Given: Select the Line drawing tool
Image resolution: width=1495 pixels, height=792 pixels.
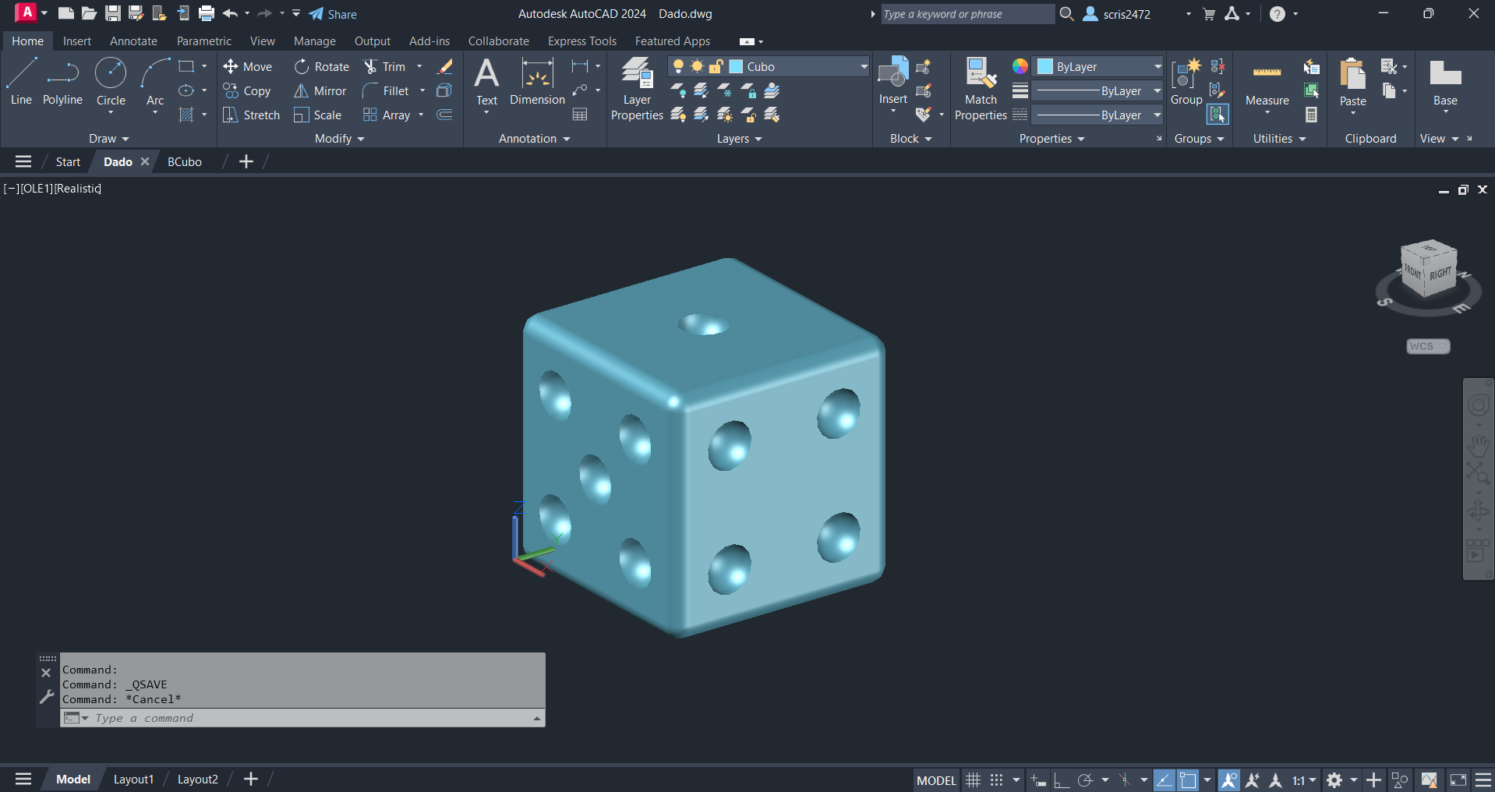Looking at the screenshot, I should click(x=21, y=83).
